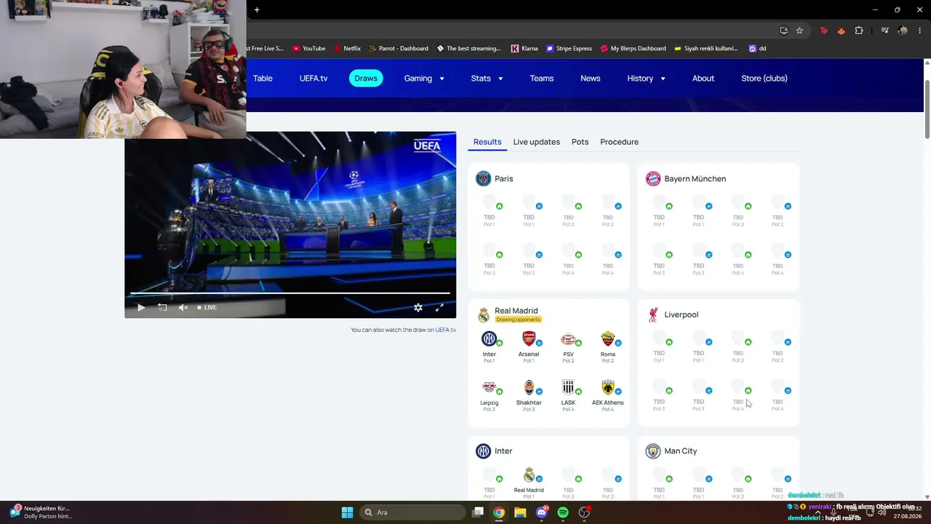Image resolution: width=931 pixels, height=524 pixels.
Task: Open Discord from the taskbar
Action: 541,512
